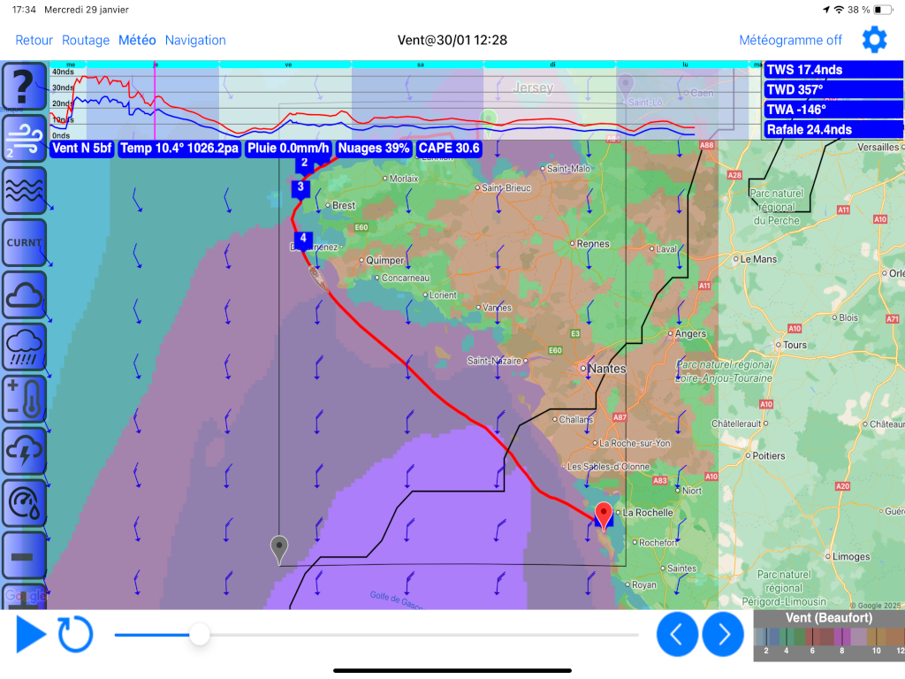
Task: Tap the grey pin marker in the sea
Action: (279, 549)
